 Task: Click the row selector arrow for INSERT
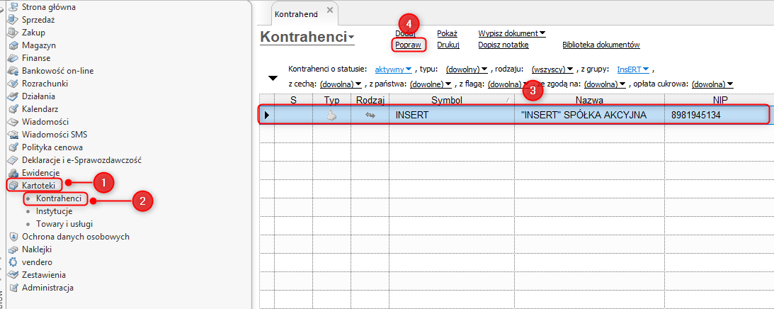(267, 116)
